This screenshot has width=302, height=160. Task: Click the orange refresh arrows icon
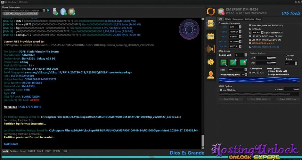(211, 12)
